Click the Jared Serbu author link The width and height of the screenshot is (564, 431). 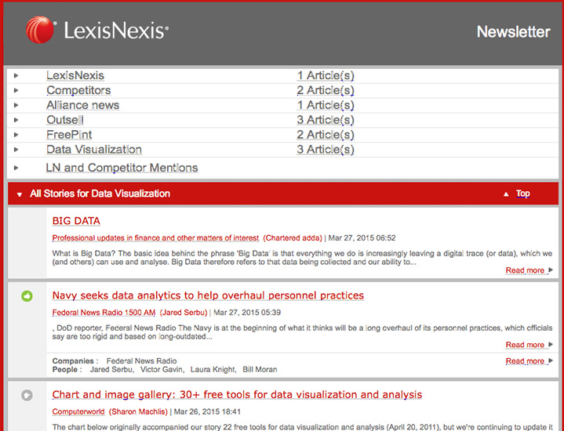(x=184, y=313)
